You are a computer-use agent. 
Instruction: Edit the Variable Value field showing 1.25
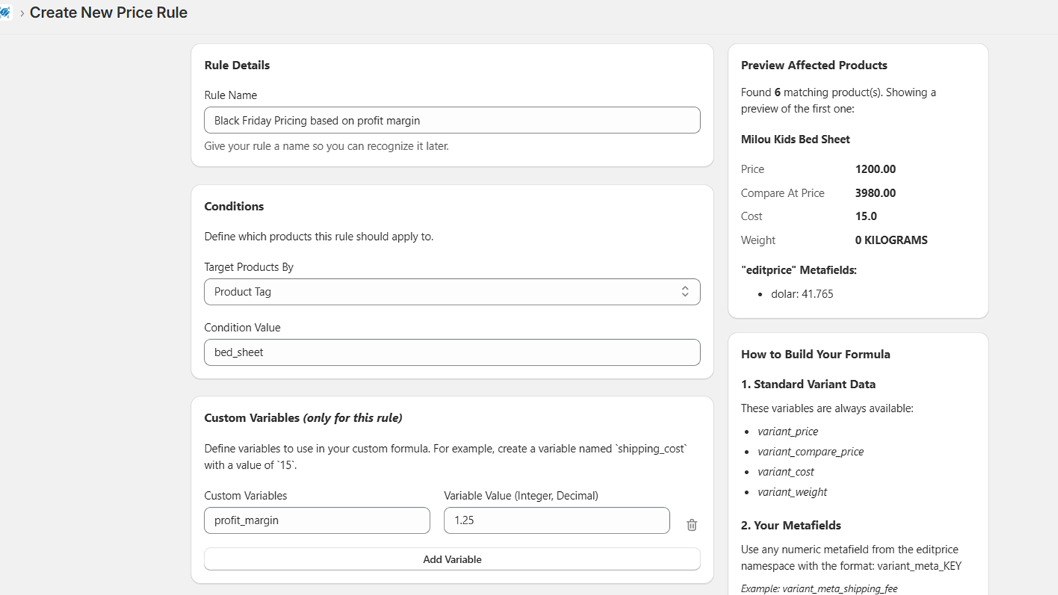pyautogui.click(x=556, y=520)
